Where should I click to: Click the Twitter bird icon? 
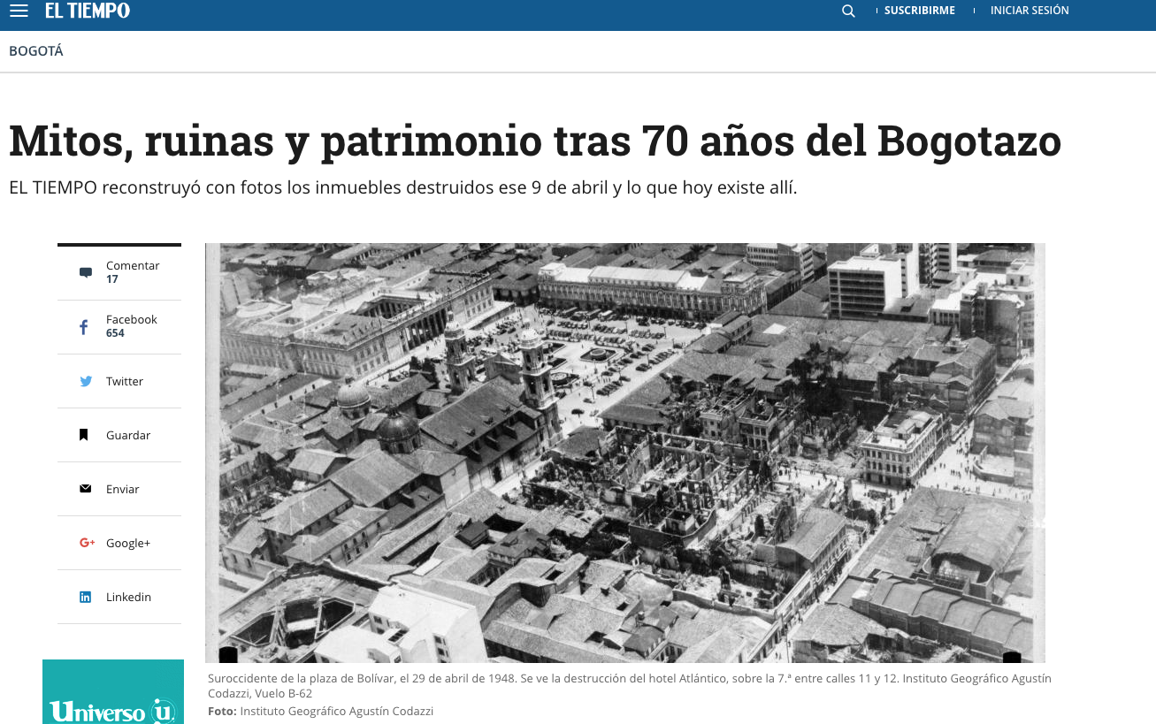[x=85, y=381]
